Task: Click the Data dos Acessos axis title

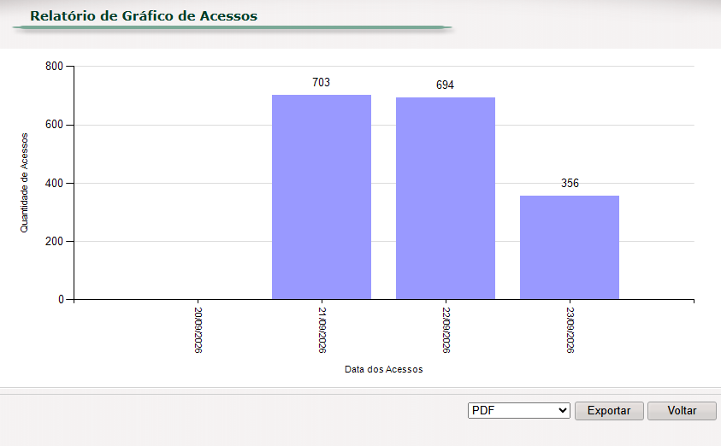Action: [383, 369]
